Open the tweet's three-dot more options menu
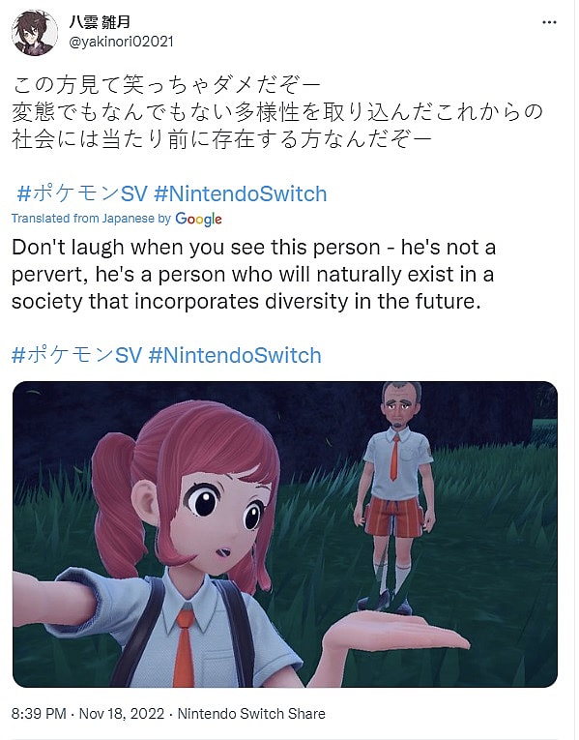The height and width of the screenshot is (740, 579). tap(549, 22)
